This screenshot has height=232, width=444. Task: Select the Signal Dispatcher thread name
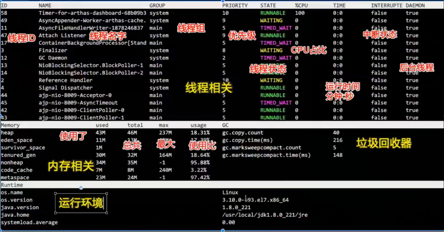click(x=66, y=88)
